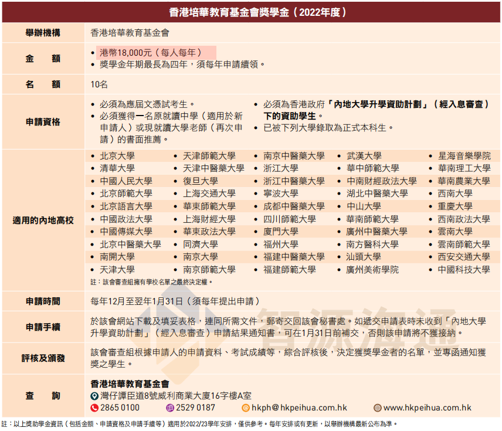Click the purple fax icon beside 2529 0187

(169, 408)
